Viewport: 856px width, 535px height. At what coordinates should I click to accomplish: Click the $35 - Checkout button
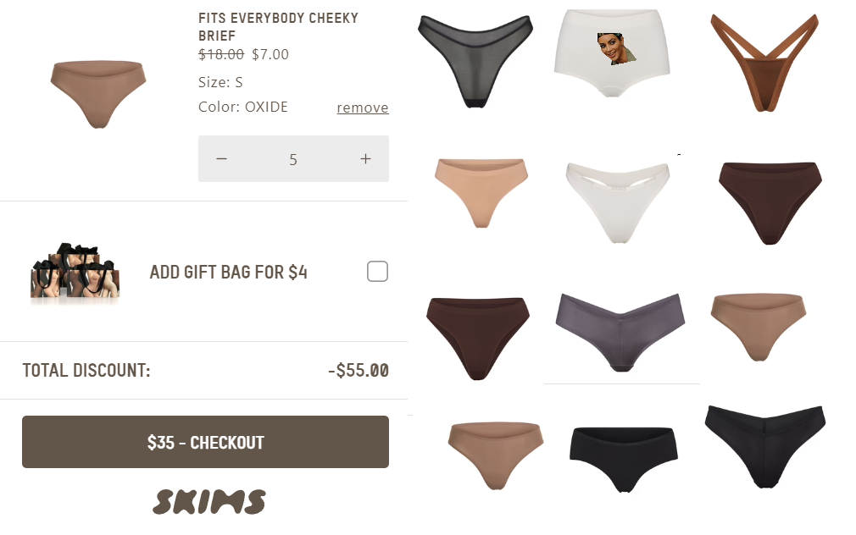click(205, 442)
